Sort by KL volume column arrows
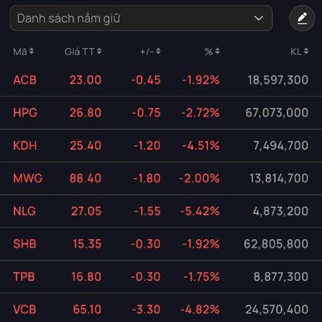This screenshot has height=322, width=322. (306, 52)
